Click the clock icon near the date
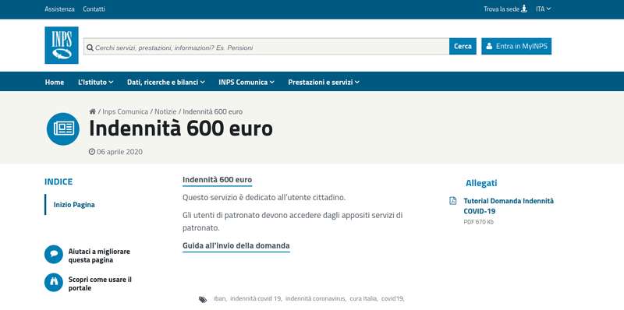Viewport: 624px width, 310px height. point(92,151)
